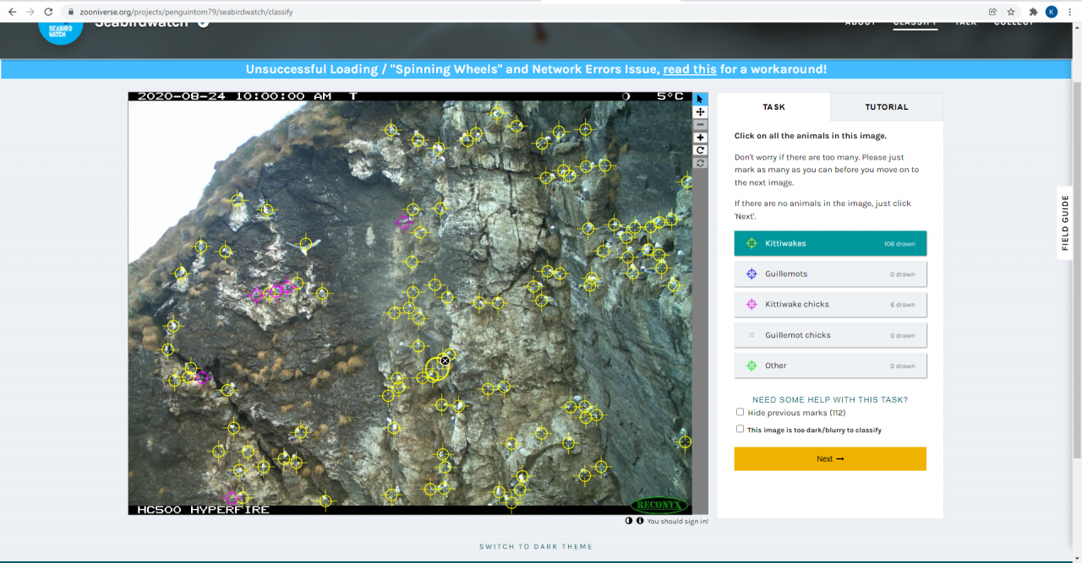Screen dimensions: 1082x563
Task: Click the Kittiwakes yellow crosshair icon
Action: click(x=751, y=243)
